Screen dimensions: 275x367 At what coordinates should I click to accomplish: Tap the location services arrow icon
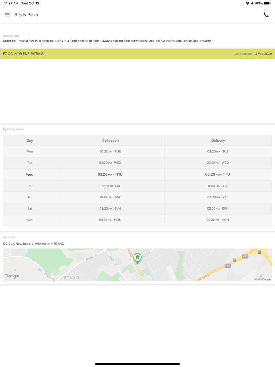coord(252,3)
